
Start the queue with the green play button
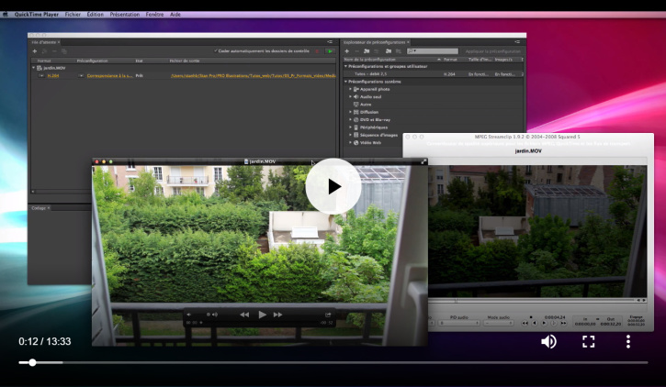[x=330, y=51]
